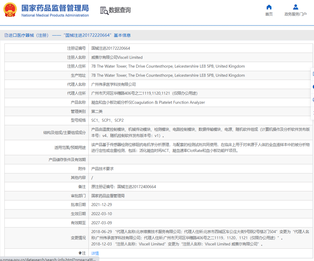Go to 首页 text link
This screenshot has width=314, height=261.
(269, 14)
